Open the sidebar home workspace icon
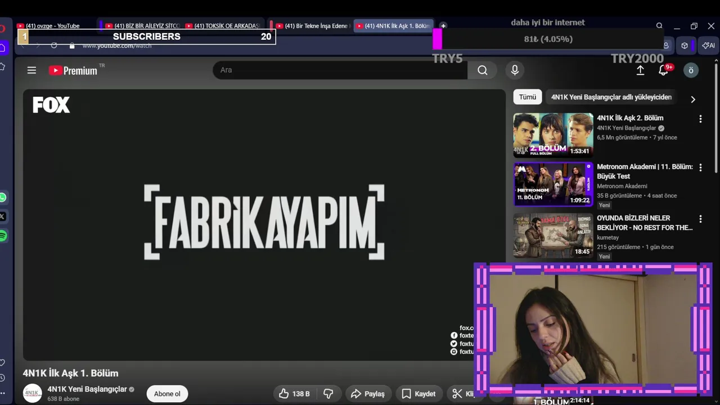The height and width of the screenshot is (405, 720). tap(3, 47)
